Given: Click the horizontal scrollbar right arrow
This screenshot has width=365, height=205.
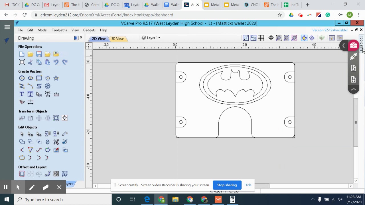Looking at the screenshot, I should tap(351, 186).
